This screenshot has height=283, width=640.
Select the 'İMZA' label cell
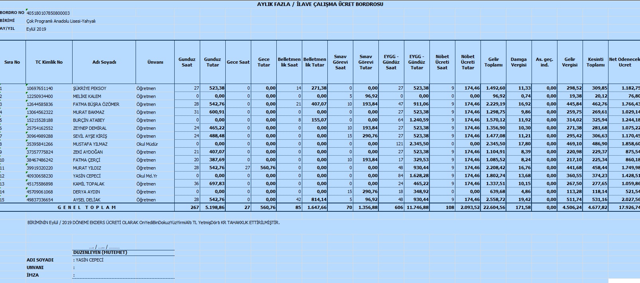click(x=33, y=275)
